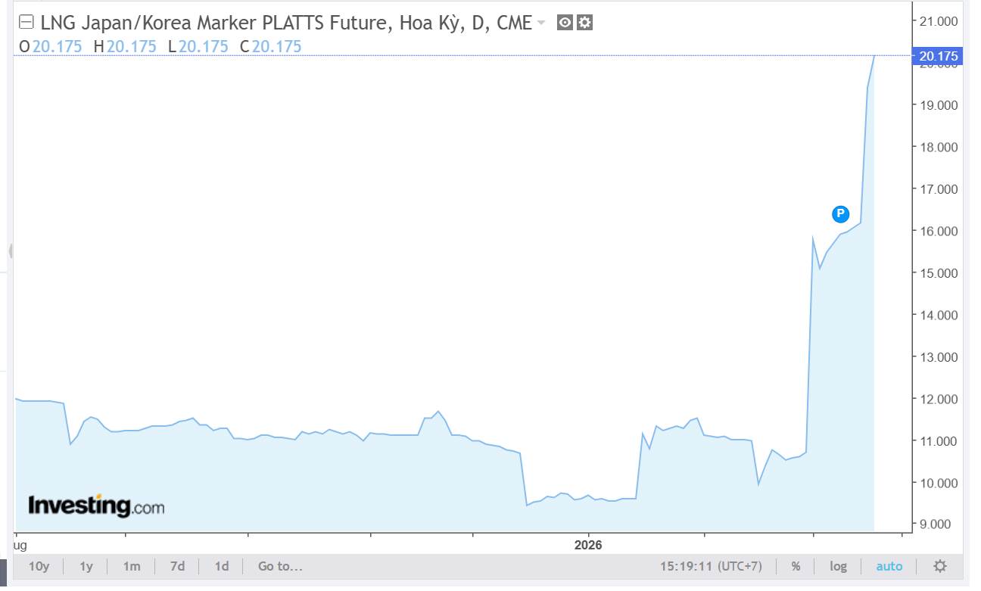
Task: Select the 1m time range
Action: click(132, 566)
